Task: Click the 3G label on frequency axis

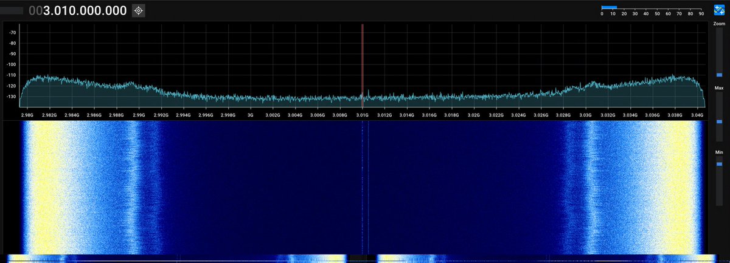Action: click(251, 114)
